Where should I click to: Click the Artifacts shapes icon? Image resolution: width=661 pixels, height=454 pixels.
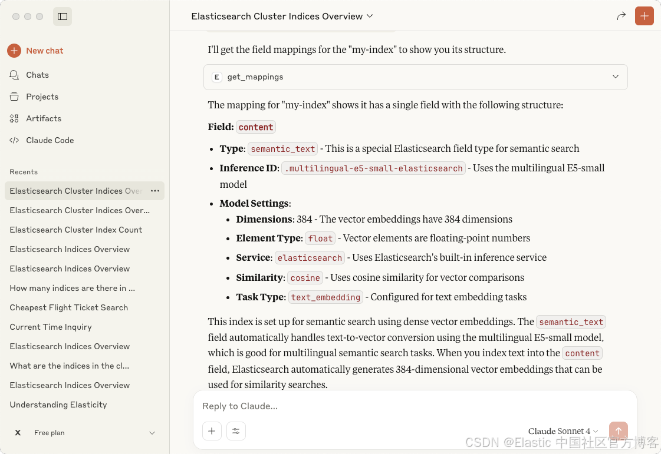14,119
